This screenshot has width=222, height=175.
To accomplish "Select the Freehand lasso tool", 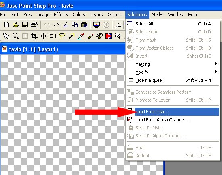I will click(62, 36).
